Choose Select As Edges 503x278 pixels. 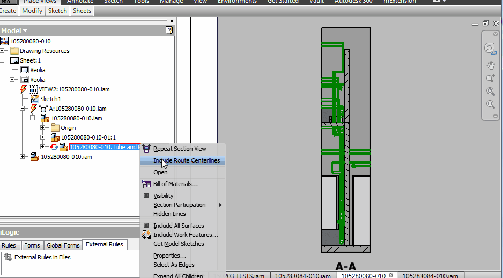click(183, 265)
